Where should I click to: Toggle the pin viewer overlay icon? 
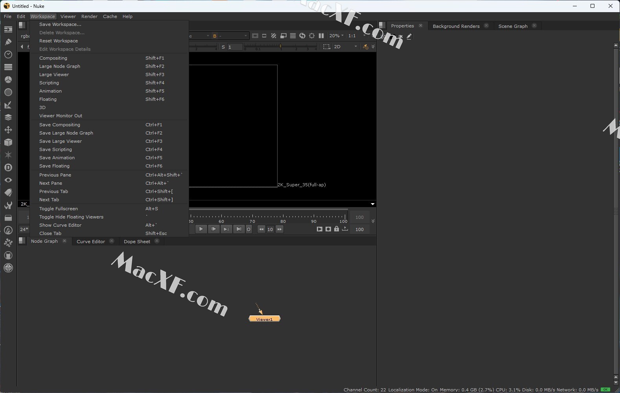[x=366, y=47]
